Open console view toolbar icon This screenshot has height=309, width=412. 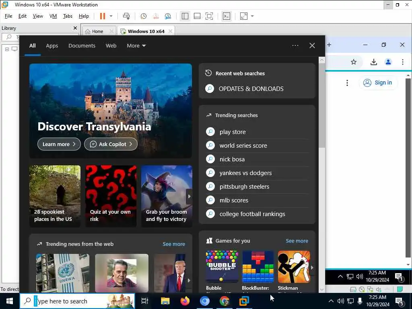pyautogui.click(x=226, y=16)
